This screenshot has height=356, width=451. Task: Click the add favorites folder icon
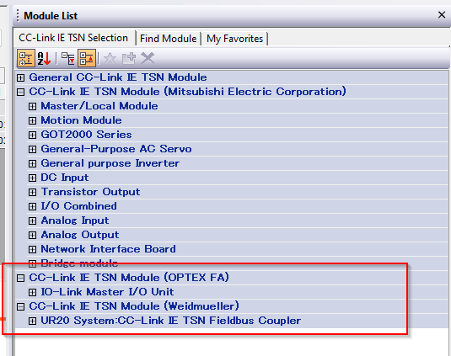pyautogui.click(x=129, y=58)
